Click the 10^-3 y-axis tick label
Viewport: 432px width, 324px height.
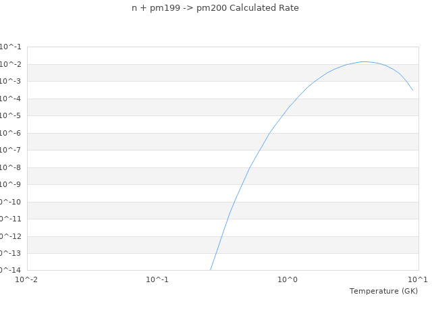(x=11, y=81)
